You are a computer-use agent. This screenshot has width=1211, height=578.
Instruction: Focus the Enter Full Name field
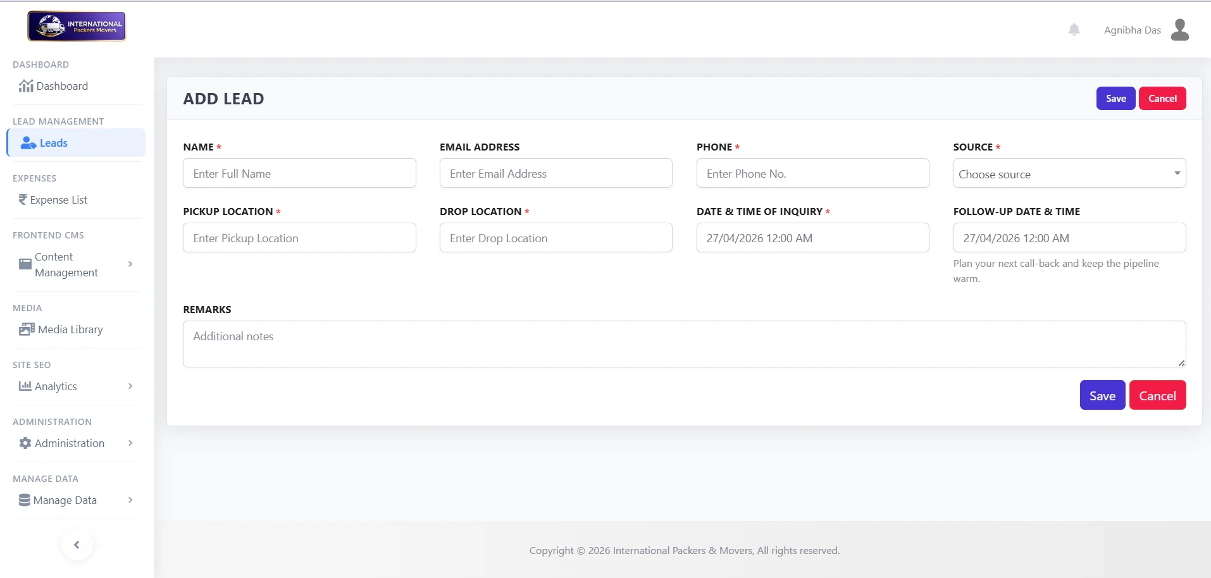[299, 173]
